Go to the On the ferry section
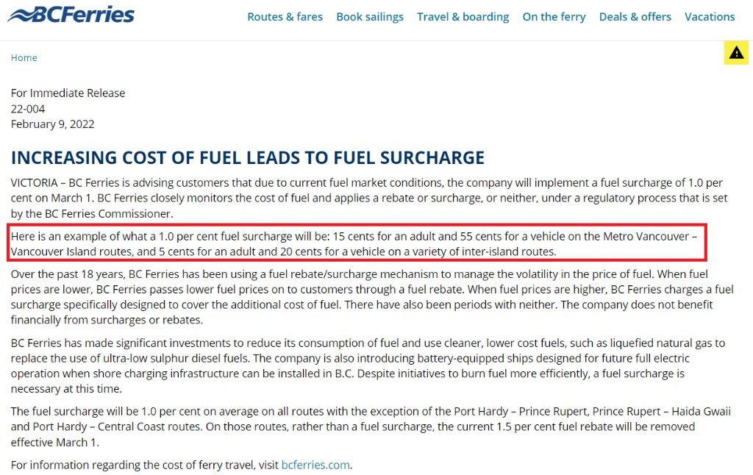753x475 pixels. (x=554, y=17)
